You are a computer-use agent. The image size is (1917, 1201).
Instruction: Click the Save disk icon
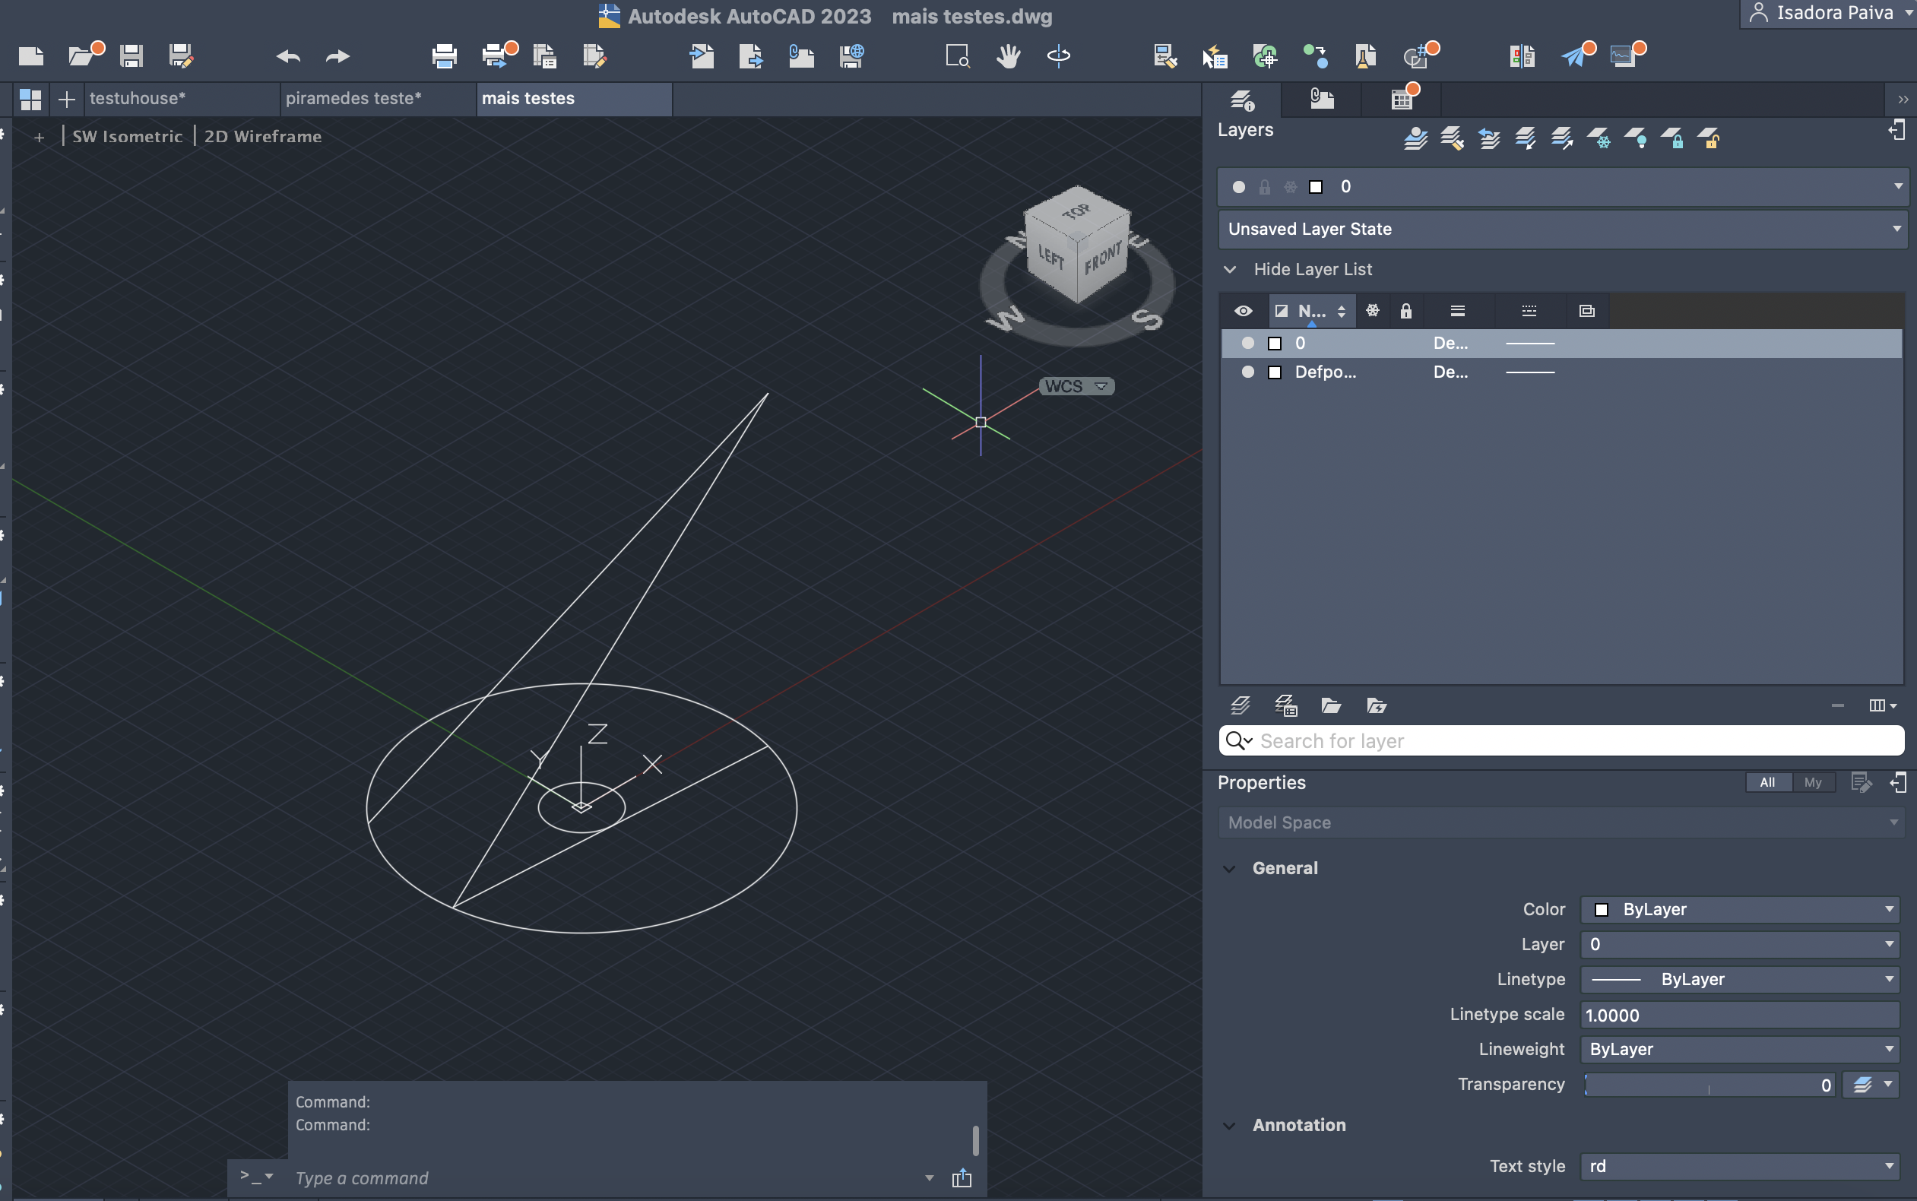[x=131, y=56]
